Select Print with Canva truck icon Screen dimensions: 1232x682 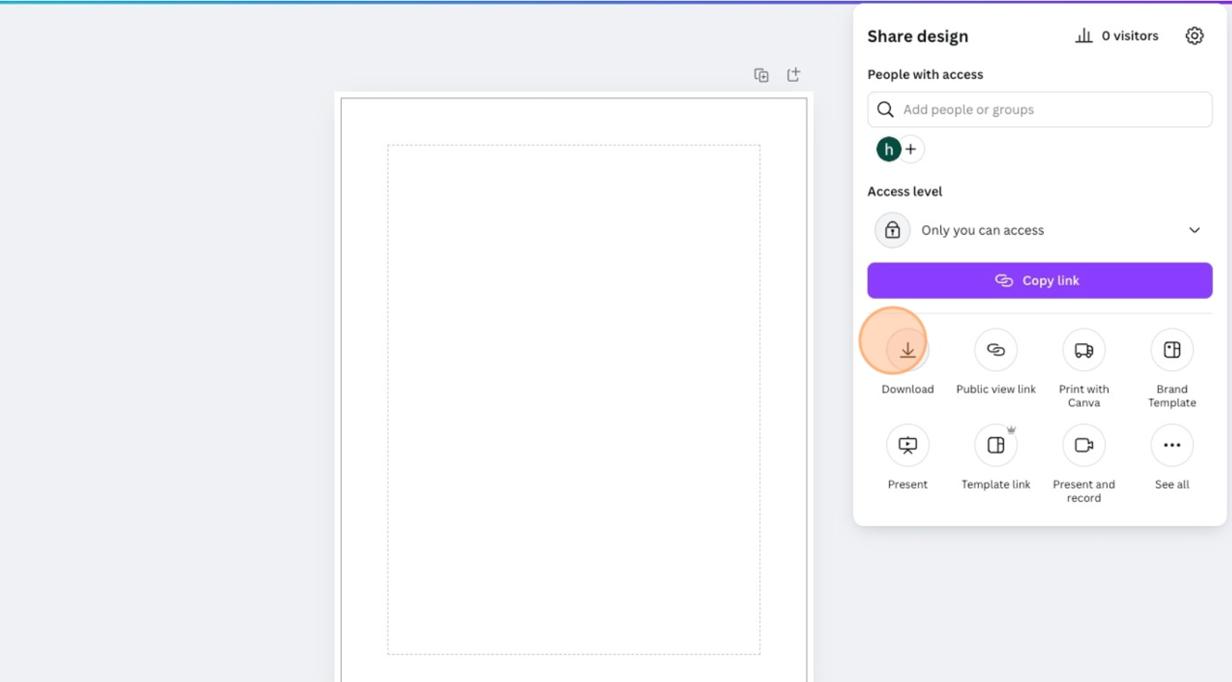1084,350
